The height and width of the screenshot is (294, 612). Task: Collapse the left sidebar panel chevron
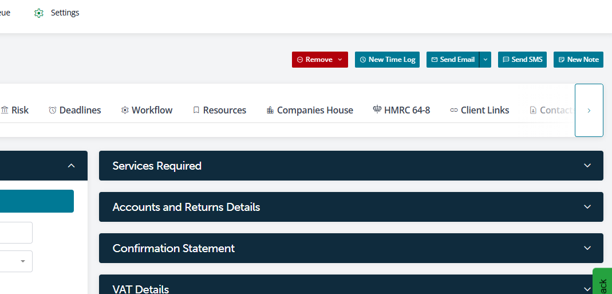[x=71, y=166]
